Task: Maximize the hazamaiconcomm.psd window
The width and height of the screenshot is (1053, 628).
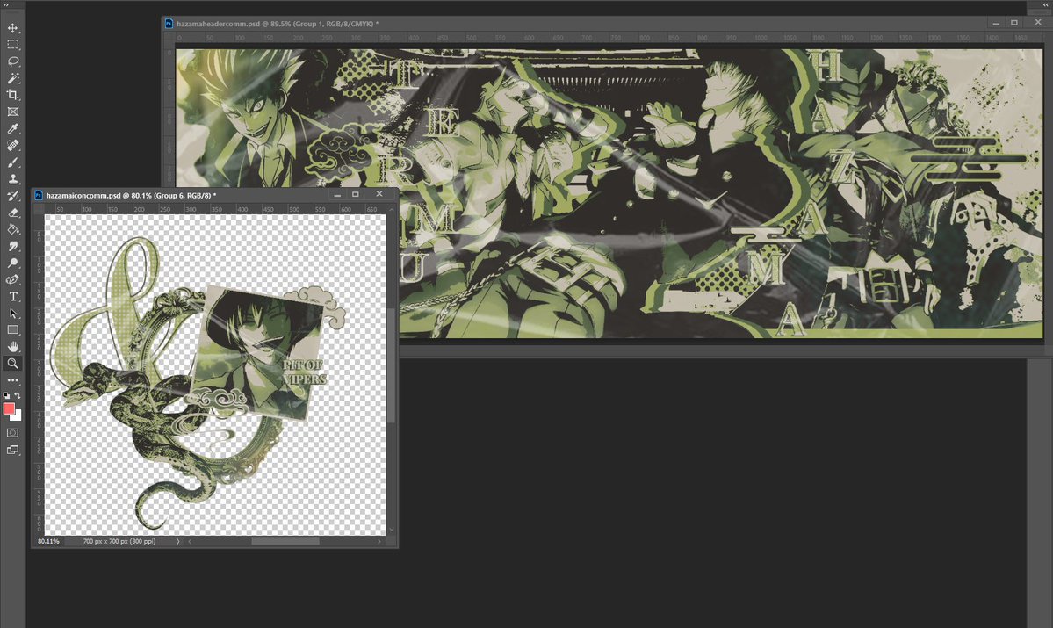Action: tap(356, 194)
